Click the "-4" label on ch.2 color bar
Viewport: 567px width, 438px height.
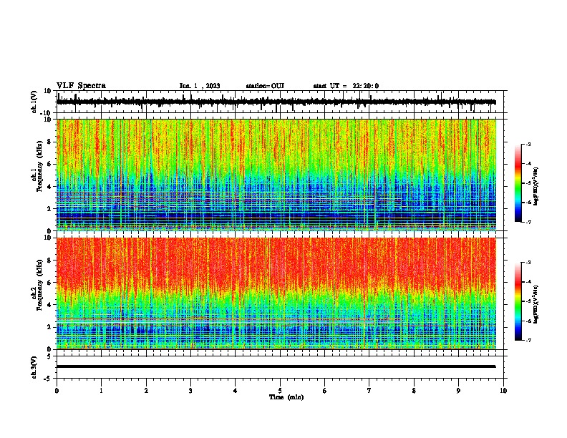(x=528, y=282)
